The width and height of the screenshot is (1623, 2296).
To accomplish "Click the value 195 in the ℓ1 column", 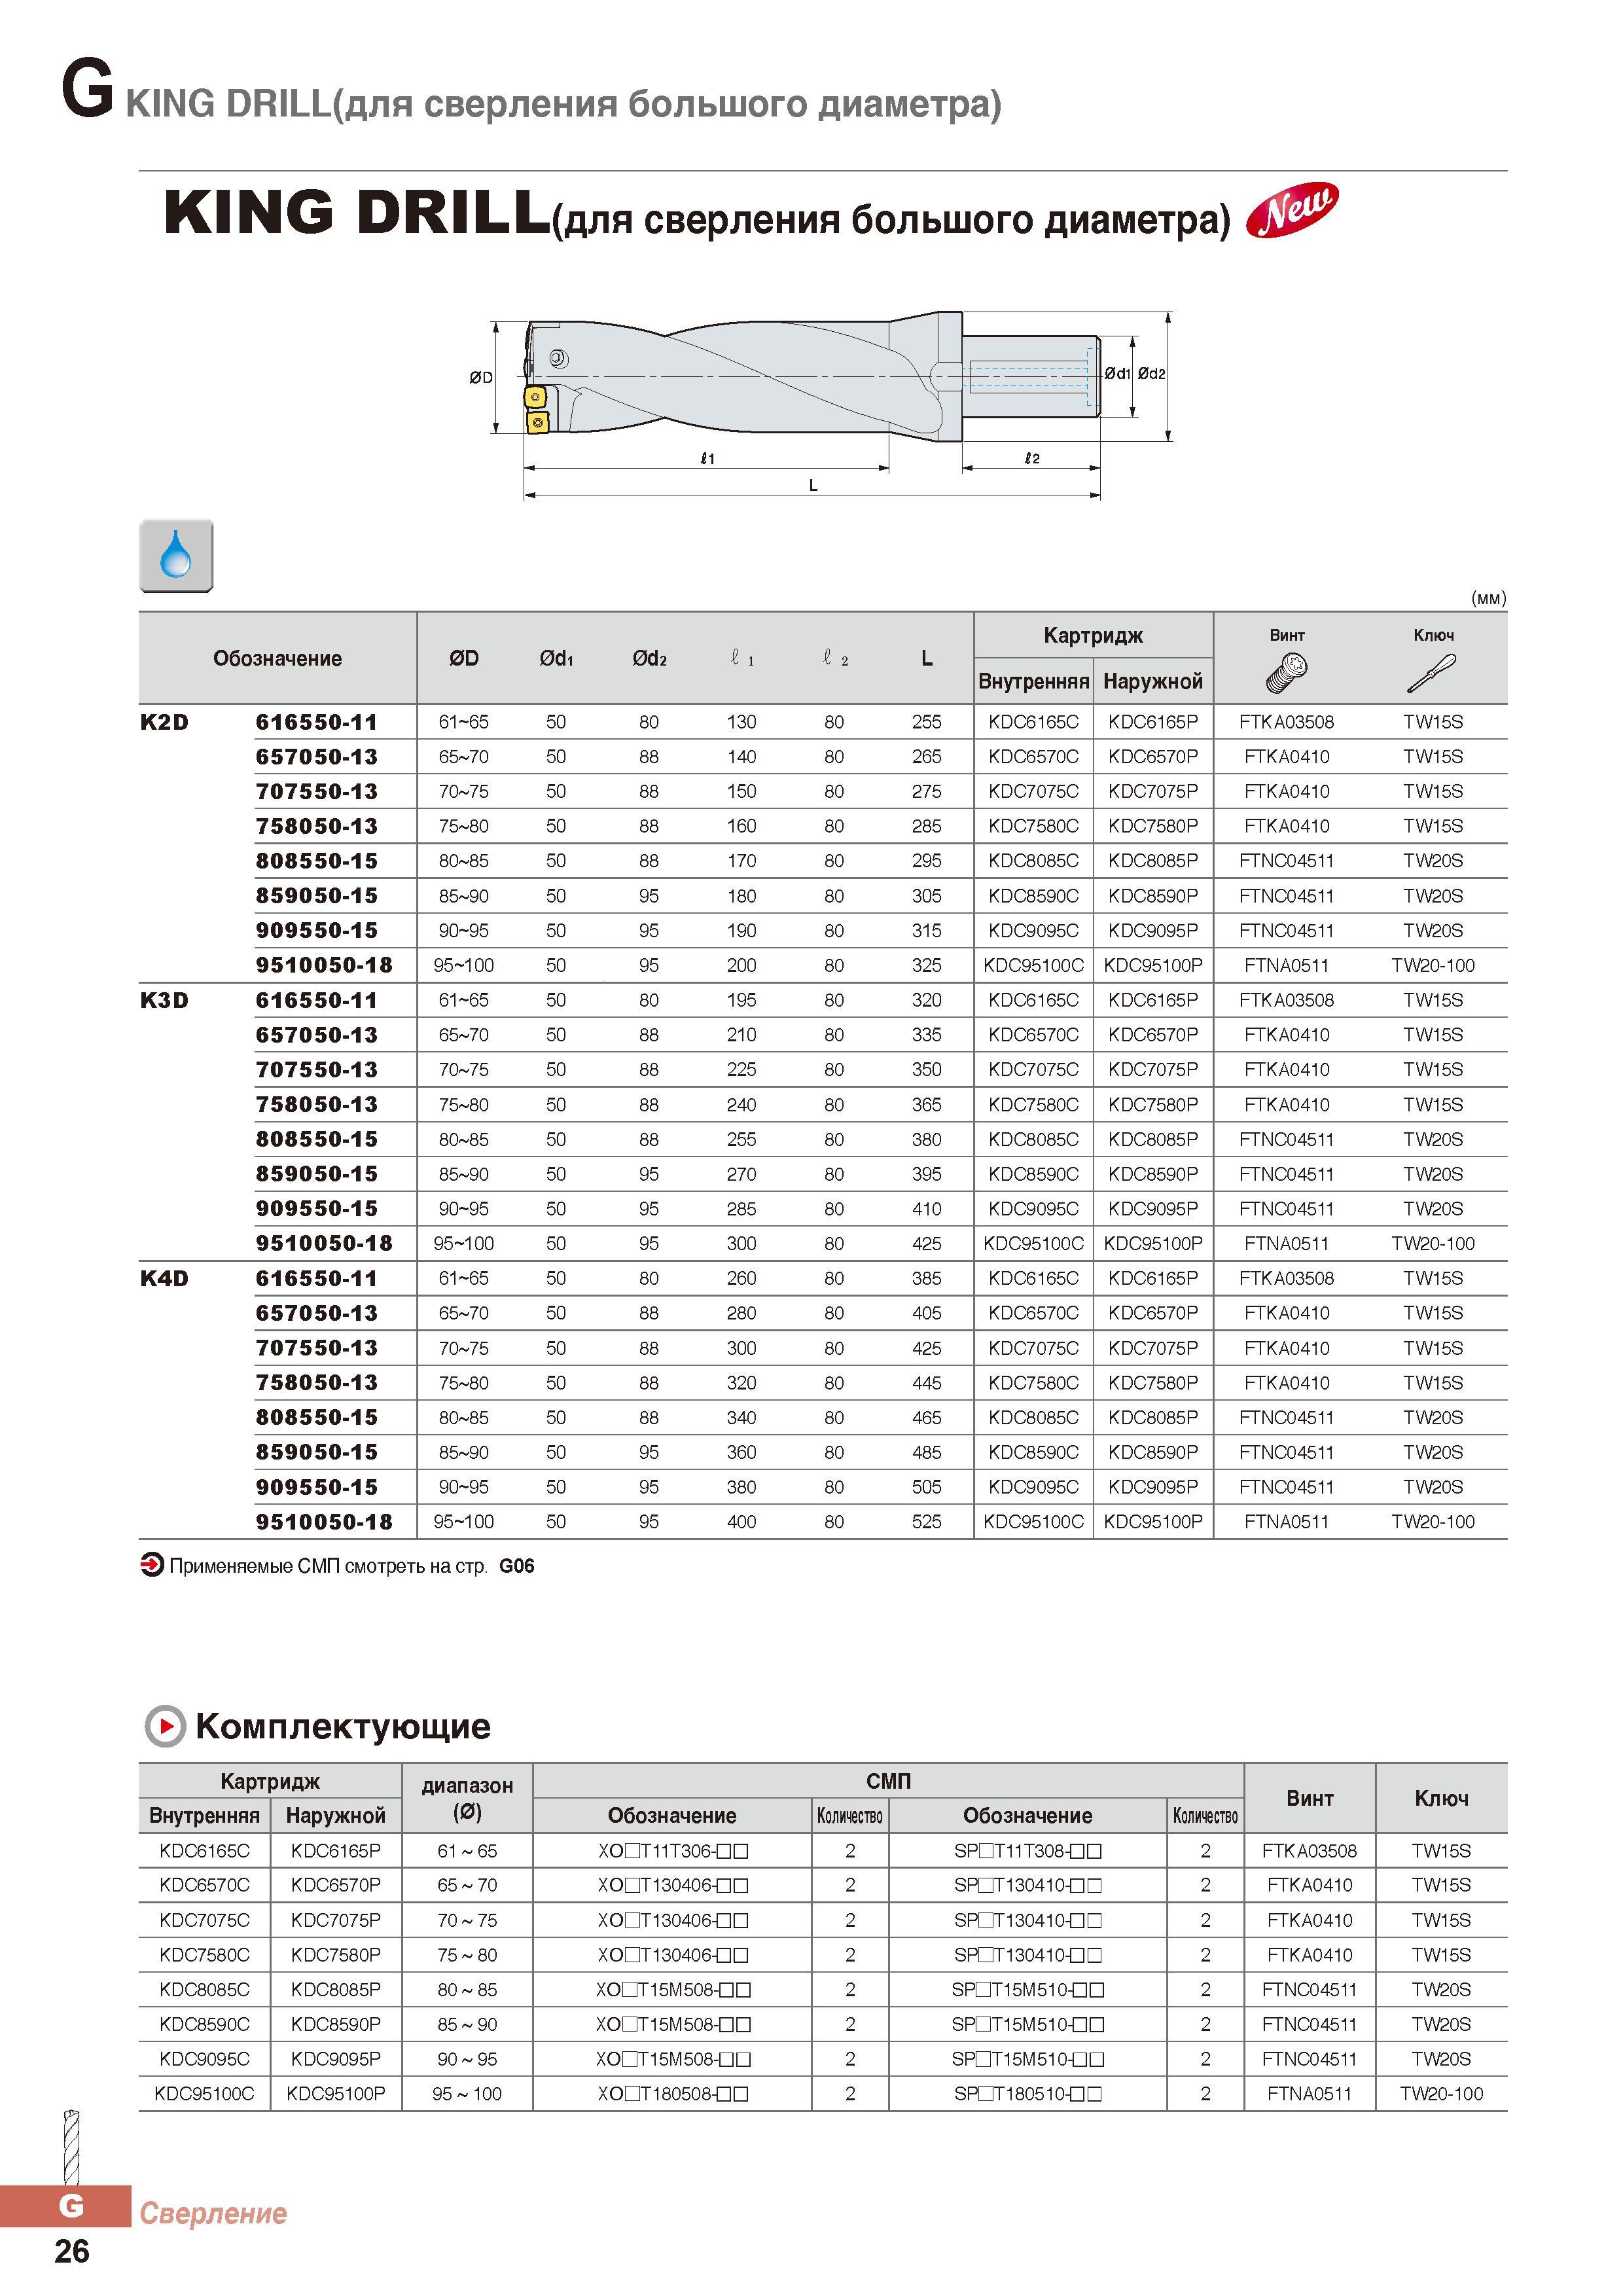I will pyautogui.click(x=741, y=1000).
